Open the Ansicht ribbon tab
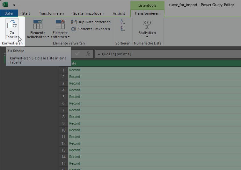241x170 pixels. (x=119, y=13)
